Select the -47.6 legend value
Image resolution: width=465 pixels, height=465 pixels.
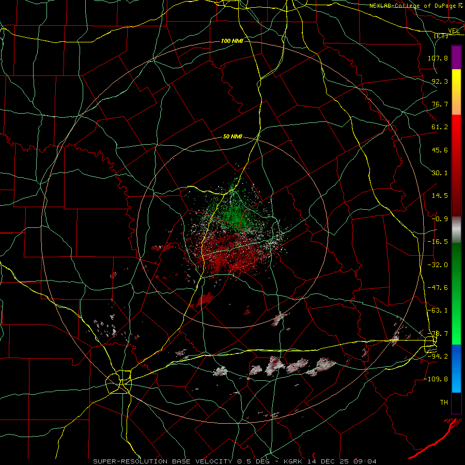pyautogui.click(x=438, y=288)
